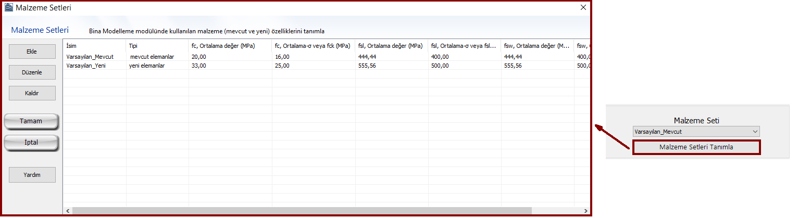Close the Malzeme Setleri dialog
Viewport: 811px width, 218px height.
click(583, 8)
